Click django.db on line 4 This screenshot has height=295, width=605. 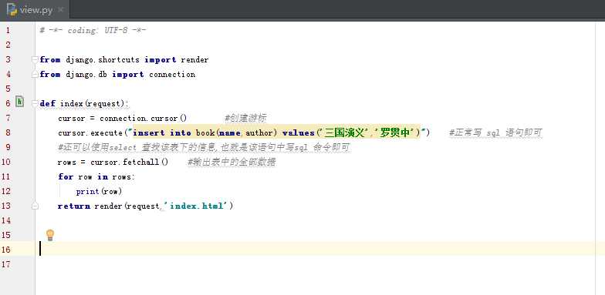(x=86, y=74)
